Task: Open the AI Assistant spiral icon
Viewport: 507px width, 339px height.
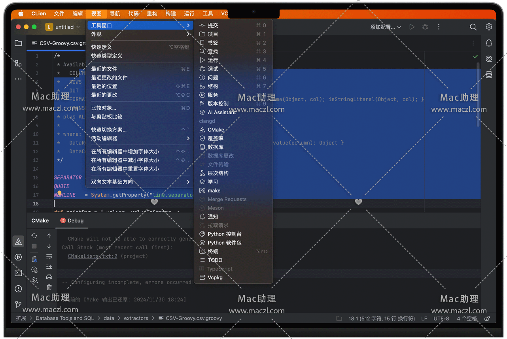Action: (x=489, y=59)
